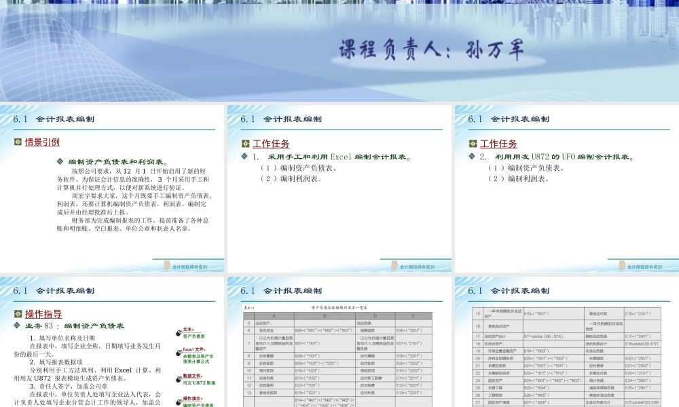Click the square bullet icon beside 情景引例
Viewport: 679px width, 407px height.
(18, 142)
